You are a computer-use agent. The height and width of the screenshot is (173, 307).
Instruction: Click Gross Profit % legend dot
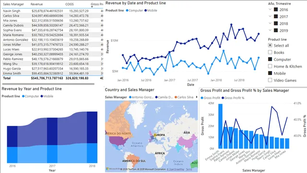coord(223,98)
